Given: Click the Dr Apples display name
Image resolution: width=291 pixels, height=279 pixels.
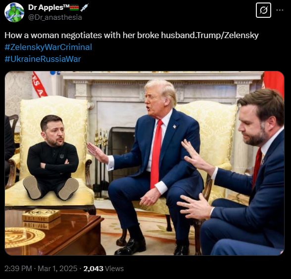Looking at the screenshot, I should click(48, 7).
